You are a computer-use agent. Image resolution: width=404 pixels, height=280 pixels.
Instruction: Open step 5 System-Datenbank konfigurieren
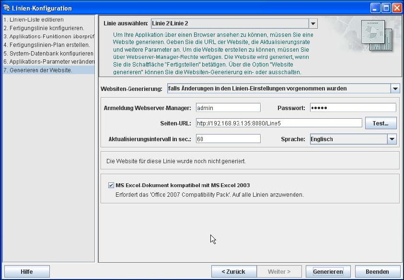(x=48, y=53)
